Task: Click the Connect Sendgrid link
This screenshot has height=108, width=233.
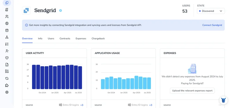Action: coord(212,25)
